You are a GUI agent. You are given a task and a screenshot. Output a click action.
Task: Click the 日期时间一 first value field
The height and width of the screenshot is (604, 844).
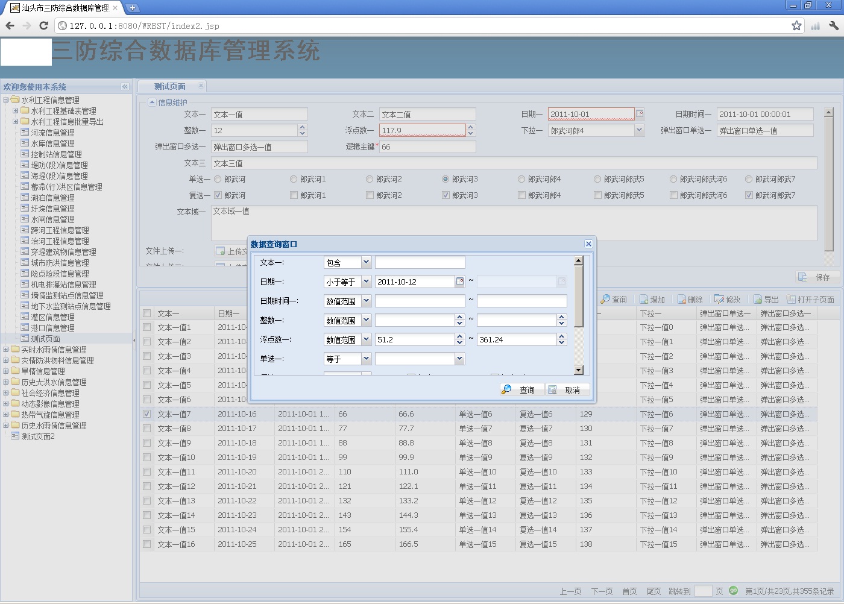[x=420, y=301]
